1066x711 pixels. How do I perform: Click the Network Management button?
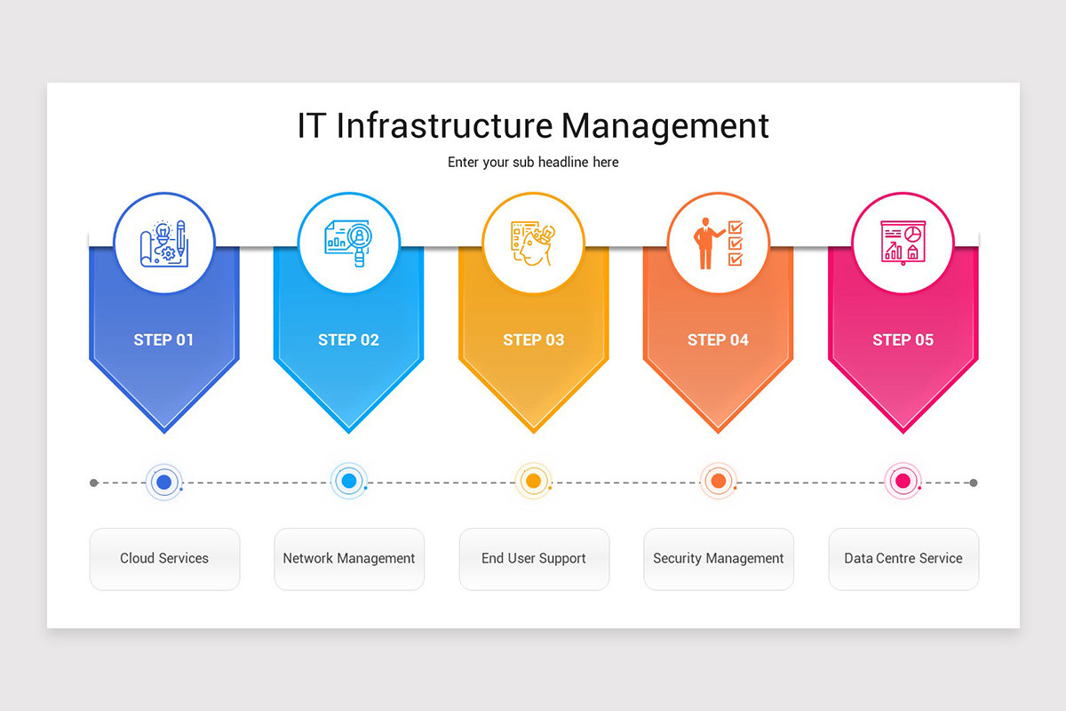349,559
